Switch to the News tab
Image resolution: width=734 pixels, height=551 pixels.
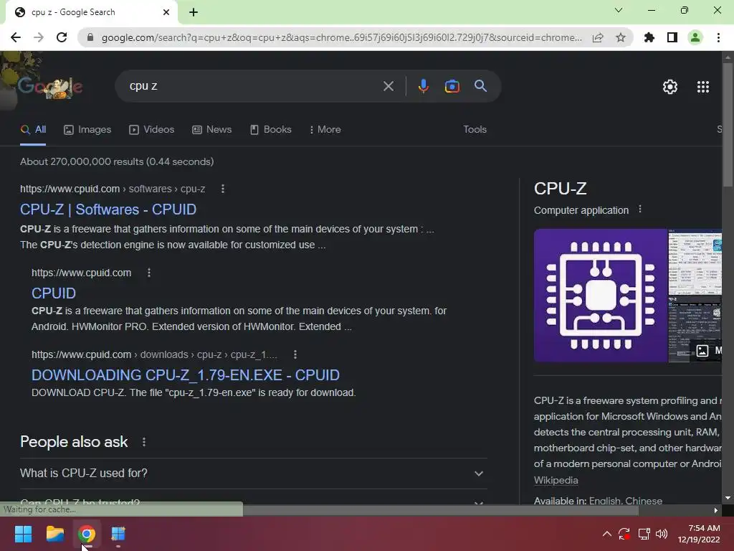pyautogui.click(x=212, y=129)
